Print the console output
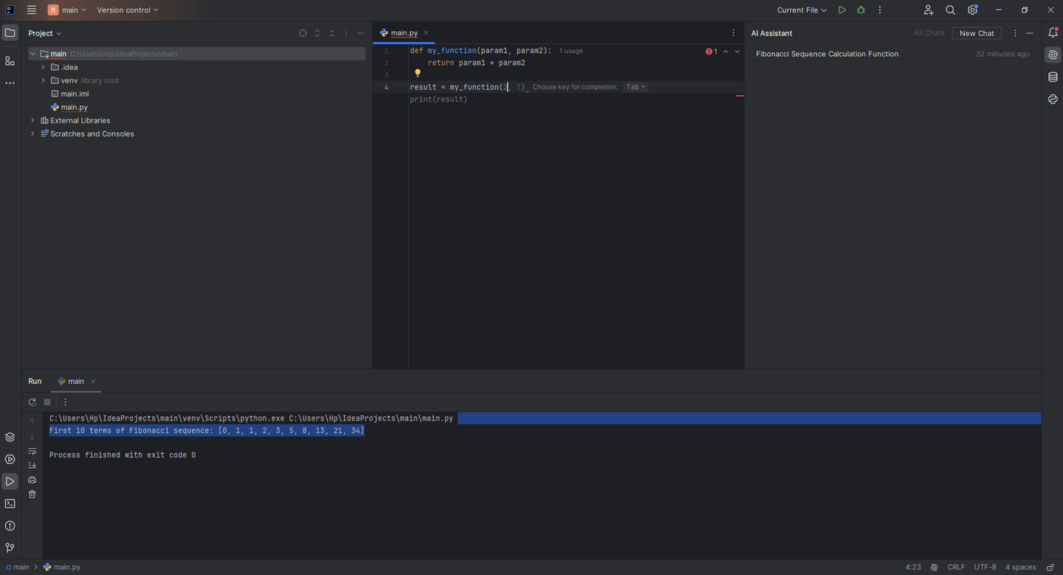Viewport: 1063px width, 575px height. (x=32, y=480)
